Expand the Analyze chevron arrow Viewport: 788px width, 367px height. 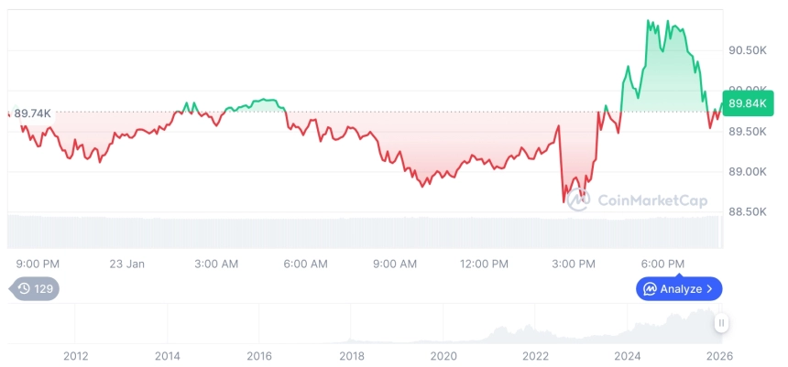(x=711, y=289)
